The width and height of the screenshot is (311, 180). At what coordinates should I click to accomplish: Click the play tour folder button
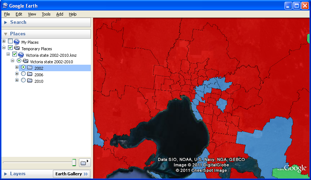(x=85, y=163)
